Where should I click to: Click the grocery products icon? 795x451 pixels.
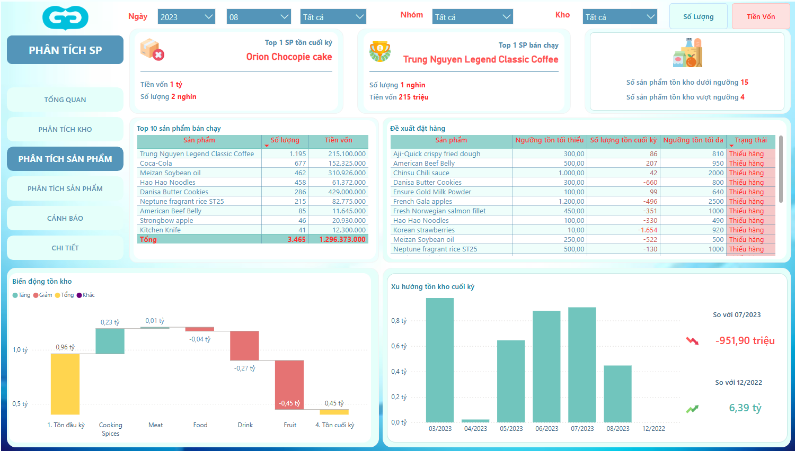pos(687,52)
